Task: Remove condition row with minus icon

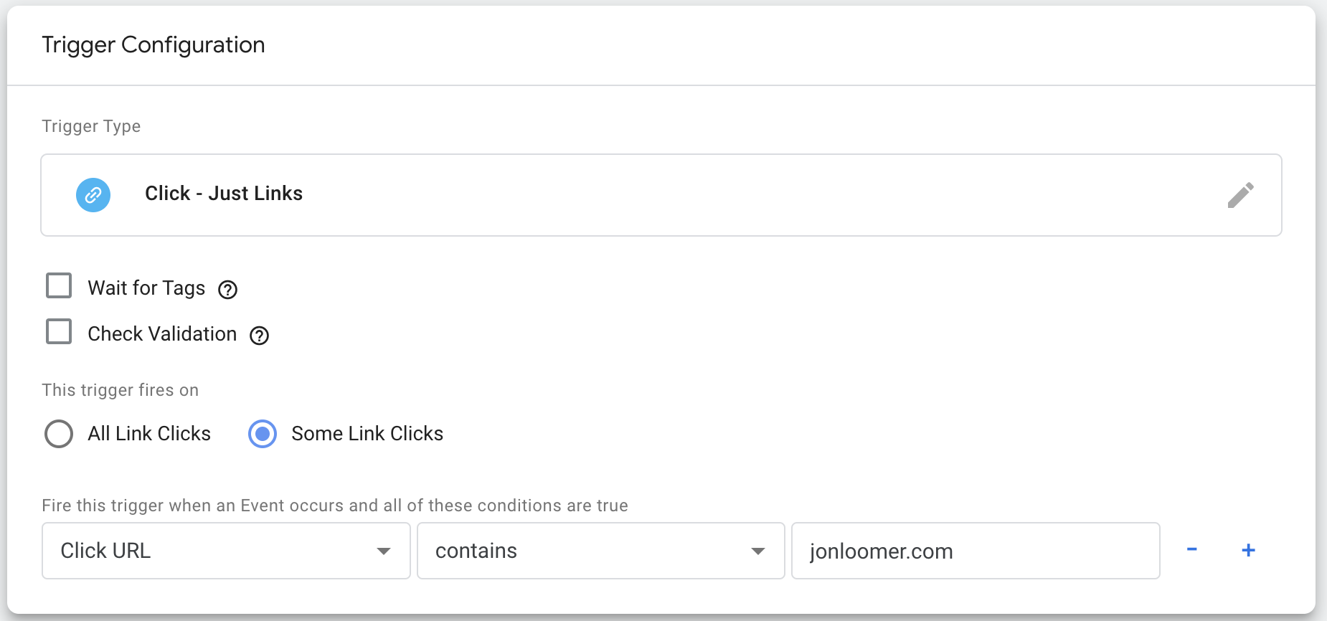Action: coord(1192,549)
